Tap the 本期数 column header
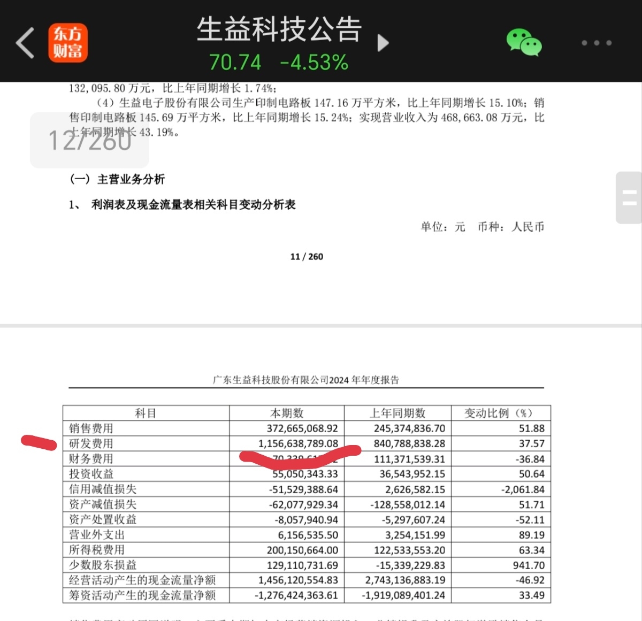Image resolution: width=642 pixels, height=621 pixels. [287, 413]
